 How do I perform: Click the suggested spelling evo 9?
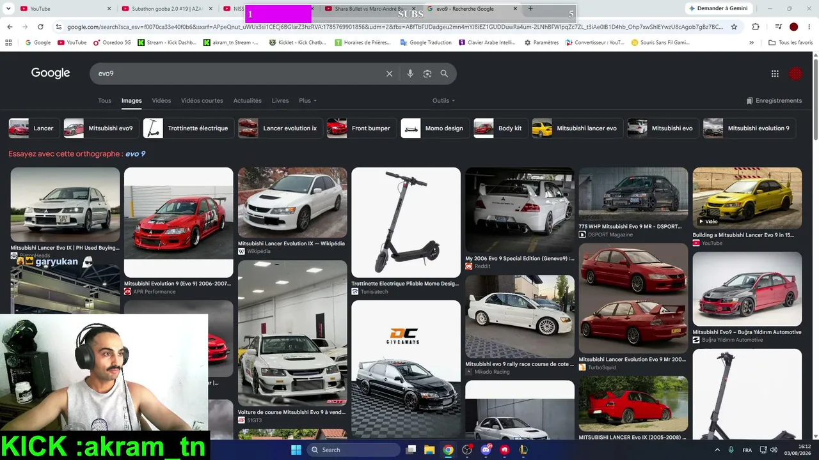tap(135, 154)
